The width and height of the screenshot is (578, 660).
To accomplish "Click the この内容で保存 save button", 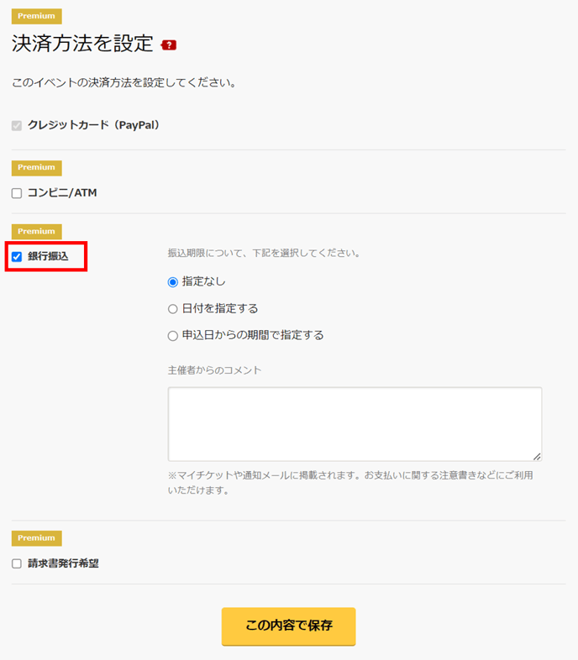I will (x=288, y=626).
